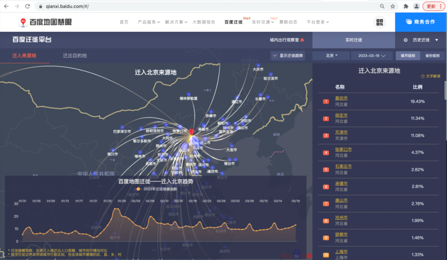Viewport: 447px width, 260px height.
Task: Click the 2023年迁徙规模指数 legend marker
Action: [138, 189]
